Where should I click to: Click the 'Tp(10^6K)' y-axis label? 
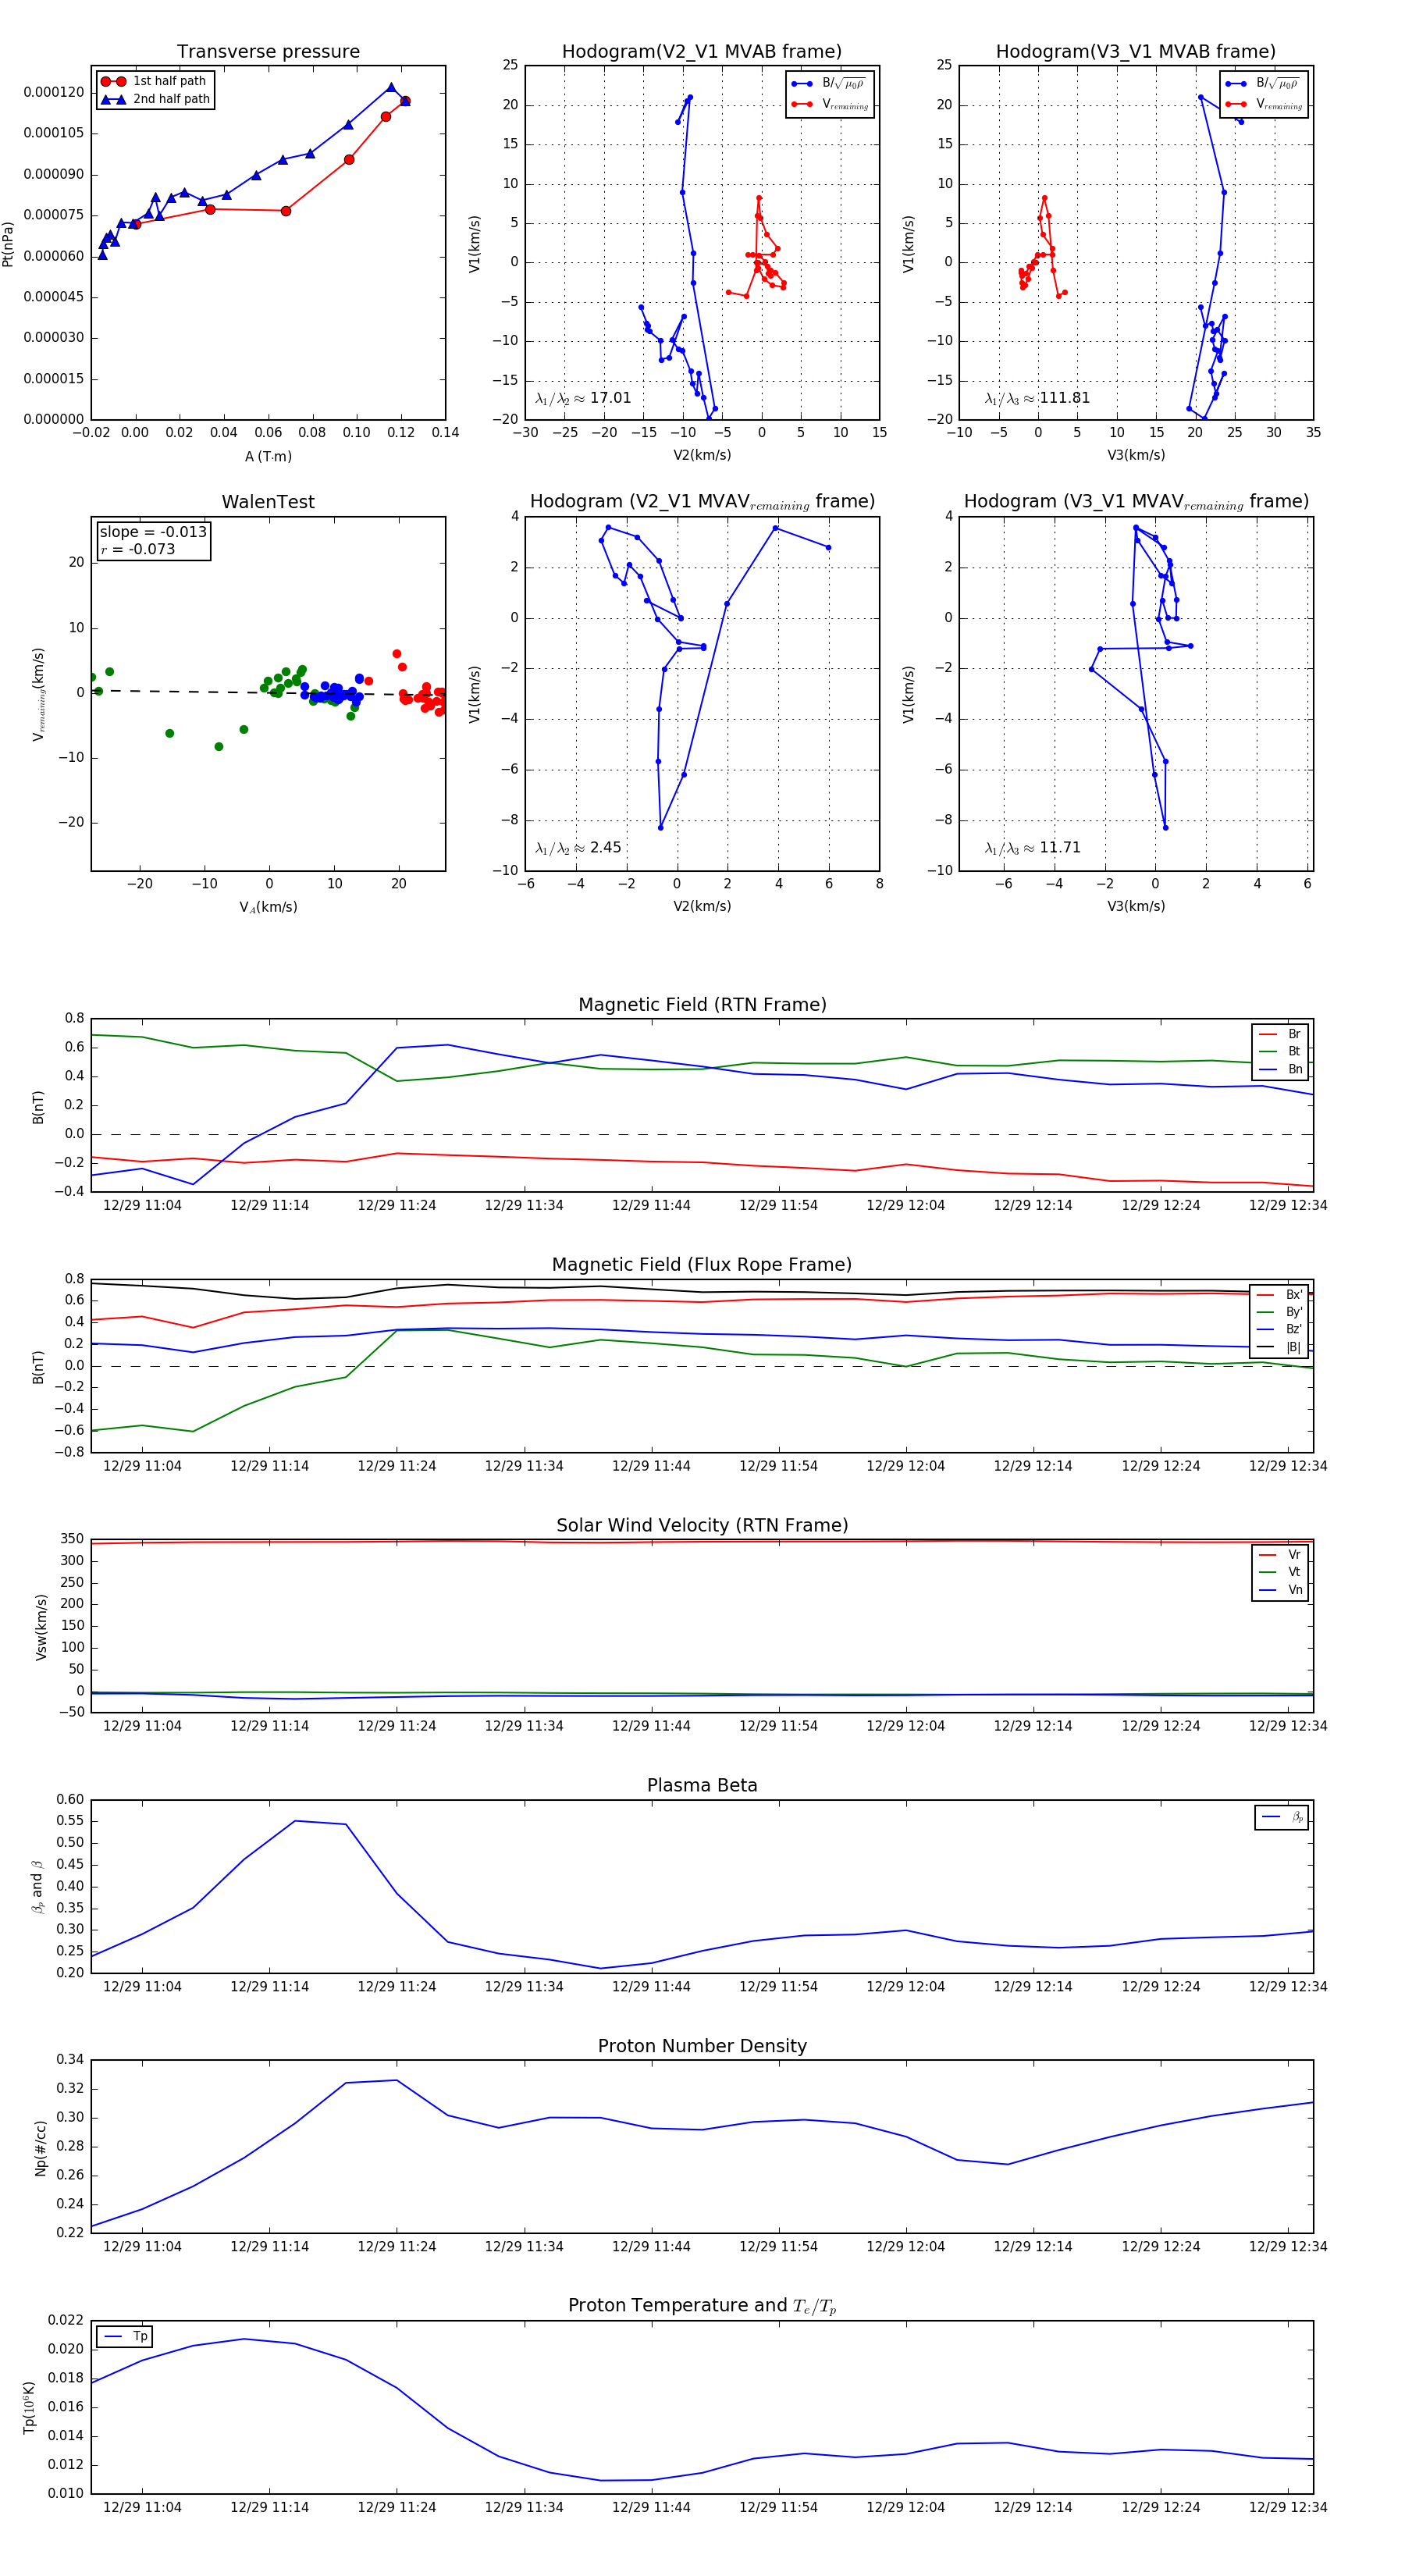[30, 2407]
